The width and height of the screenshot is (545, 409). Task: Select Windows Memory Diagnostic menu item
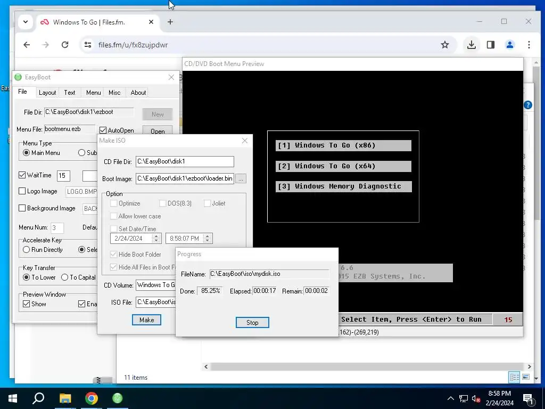pos(343,186)
